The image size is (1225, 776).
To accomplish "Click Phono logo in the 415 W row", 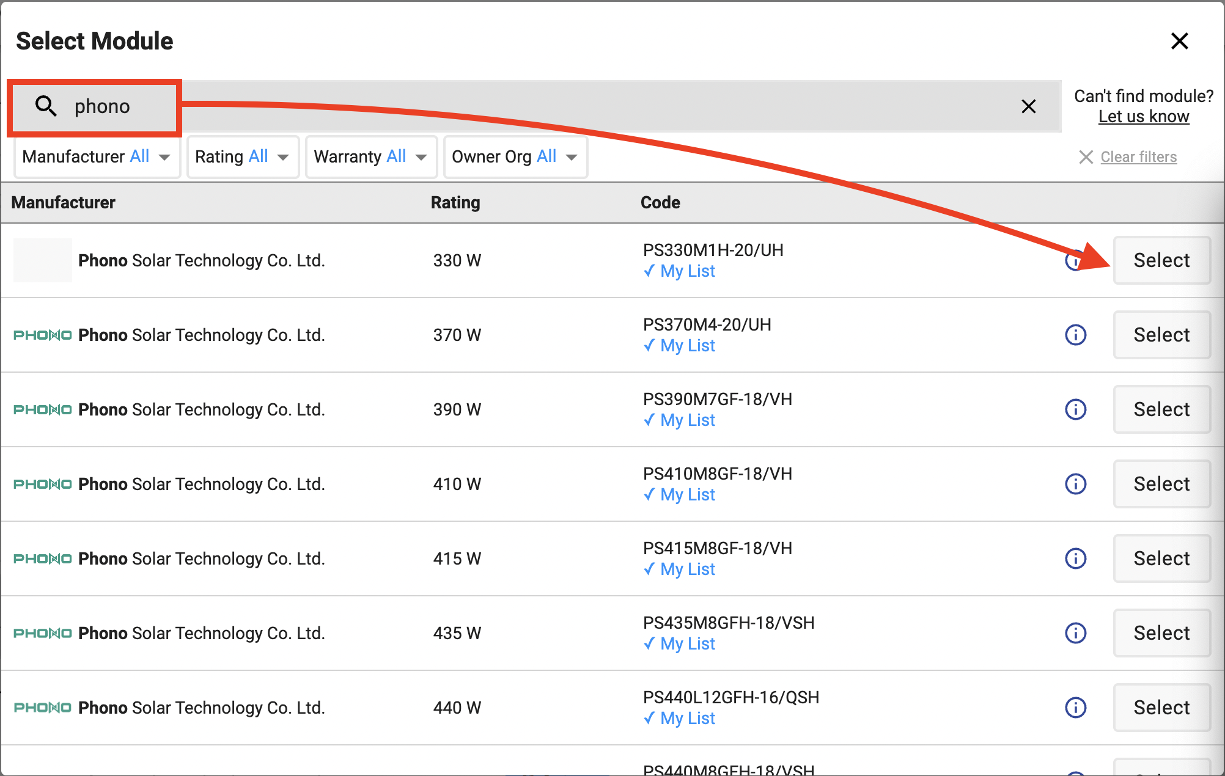I will (x=43, y=558).
